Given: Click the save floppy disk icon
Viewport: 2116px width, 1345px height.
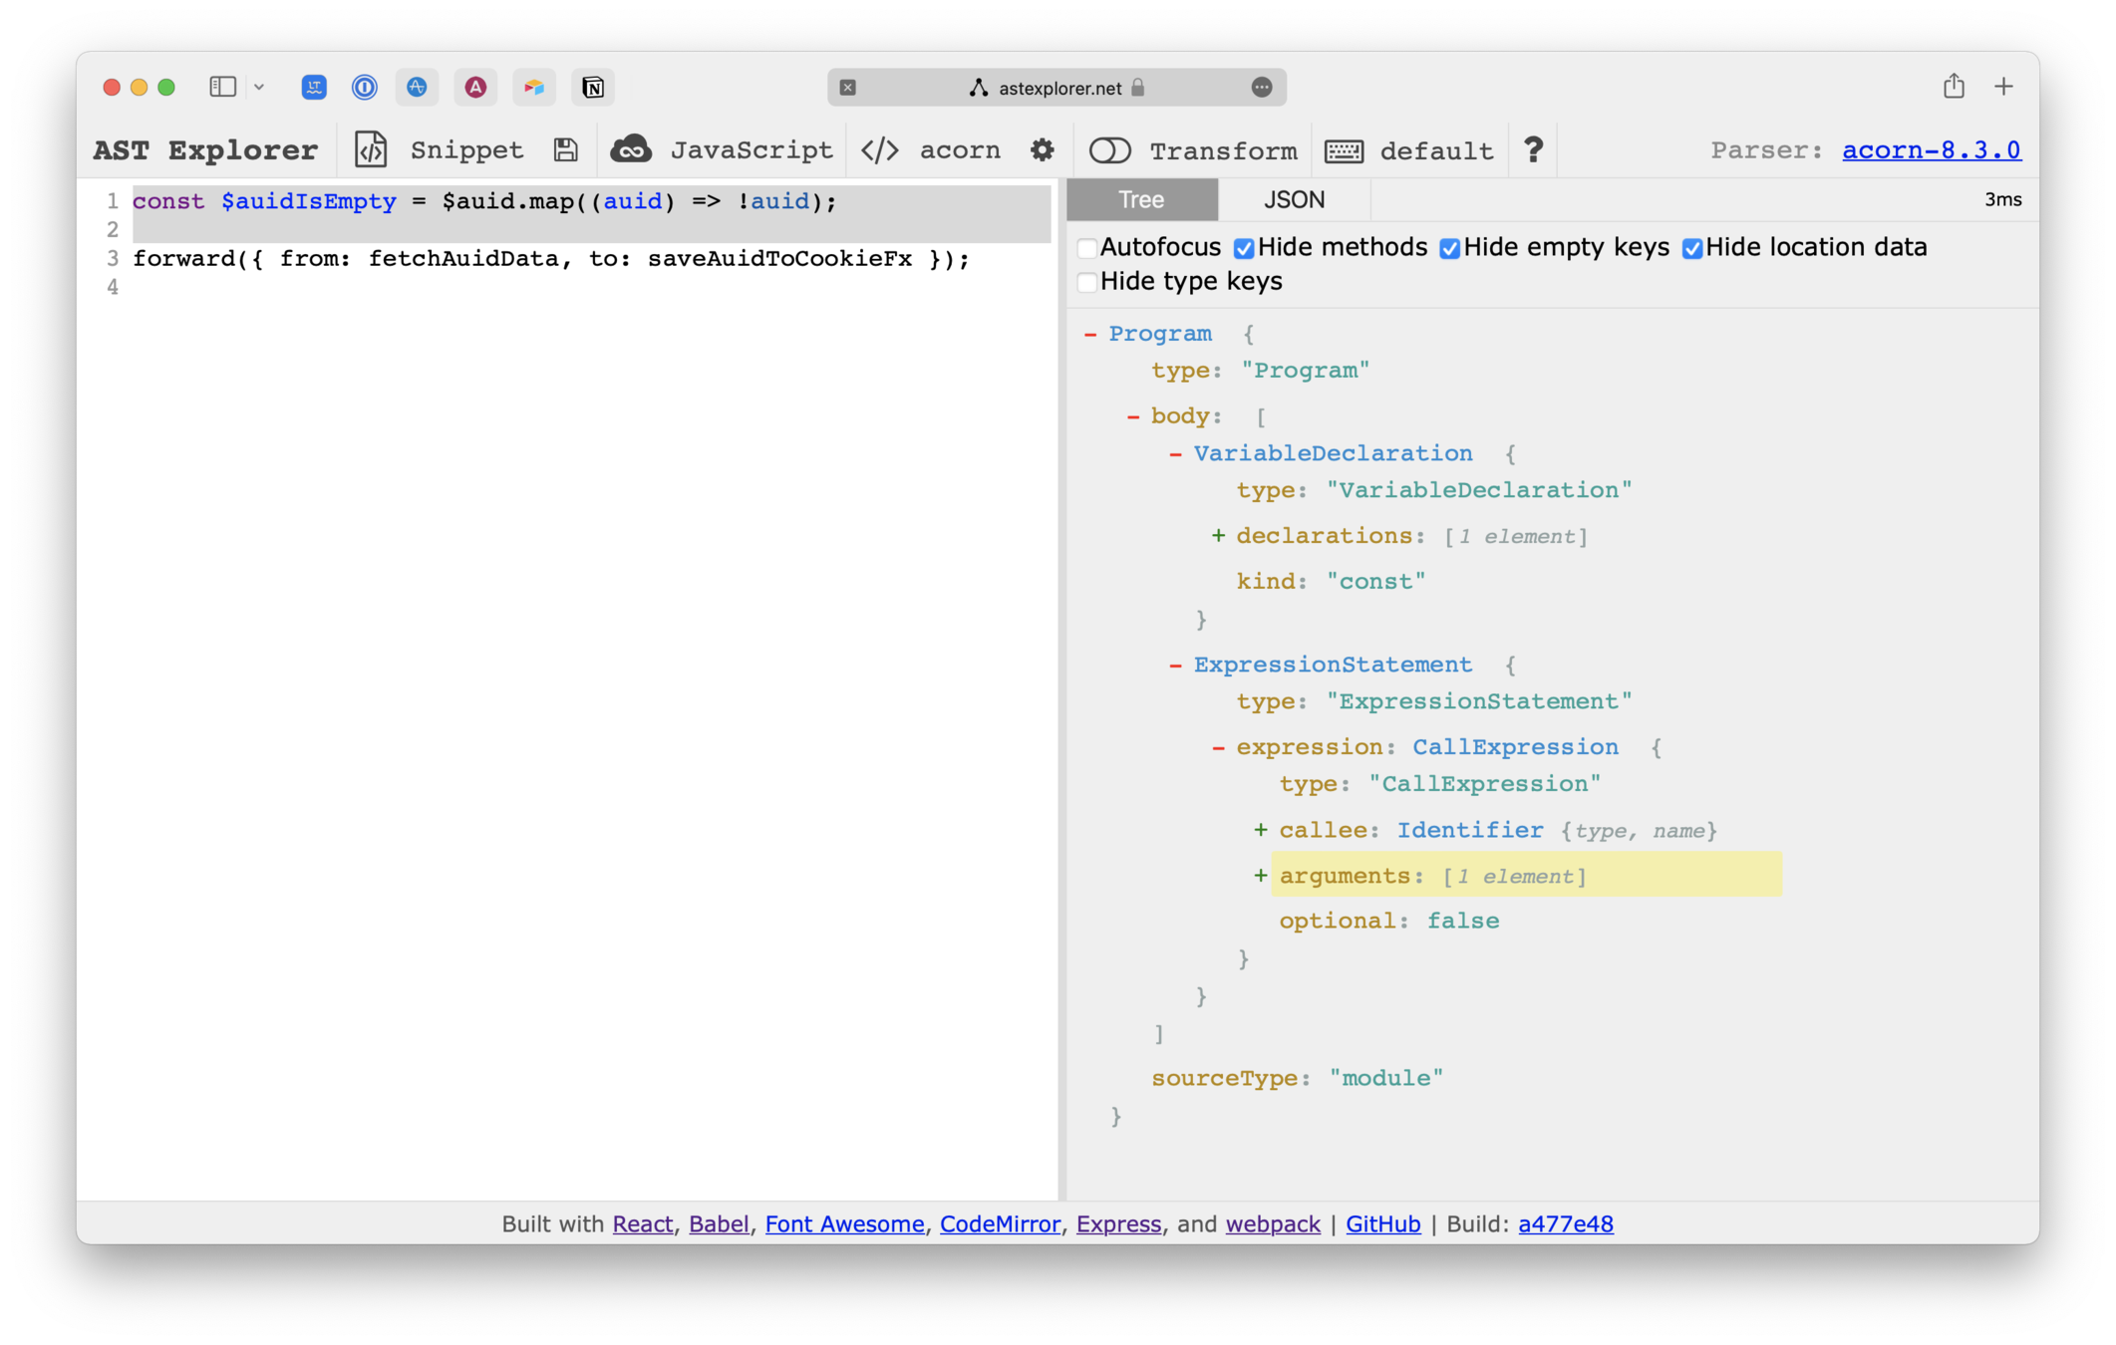Looking at the screenshot, I should tap(565, 149).
